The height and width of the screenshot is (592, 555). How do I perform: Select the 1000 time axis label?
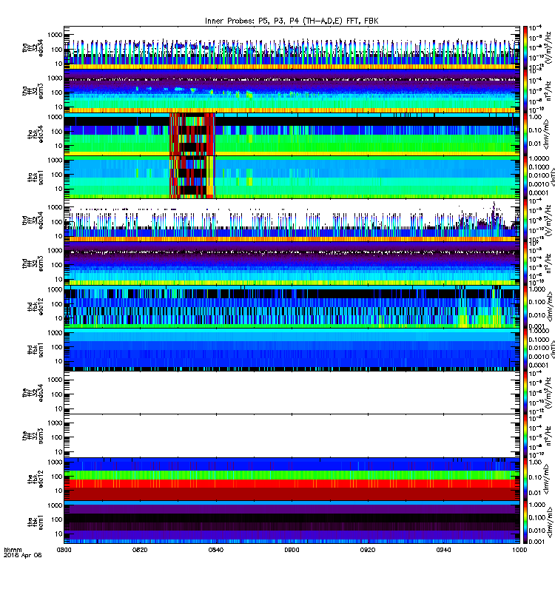coord(519,550)
